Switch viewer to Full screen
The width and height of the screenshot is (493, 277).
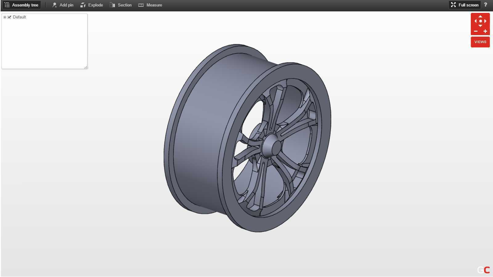tap(465, 5)
